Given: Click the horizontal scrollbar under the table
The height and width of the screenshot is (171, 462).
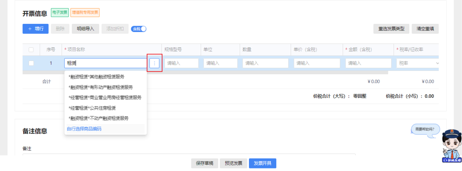Looking at the screenshot, I should 205,72.
